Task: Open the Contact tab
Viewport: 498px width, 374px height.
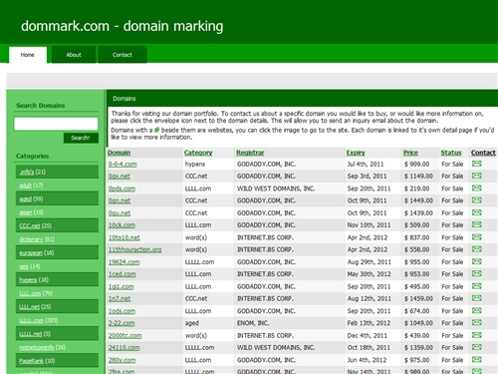Action: tap(123, 55)
